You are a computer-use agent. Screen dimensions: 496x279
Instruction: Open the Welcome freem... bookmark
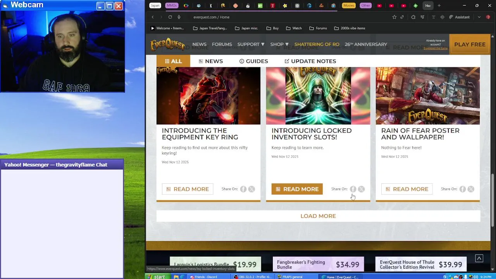[167, 28]
